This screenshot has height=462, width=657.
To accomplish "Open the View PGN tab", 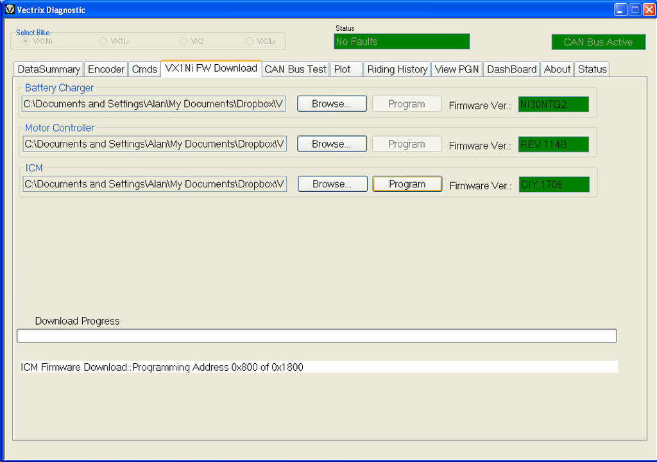I will tap(457, 69).
